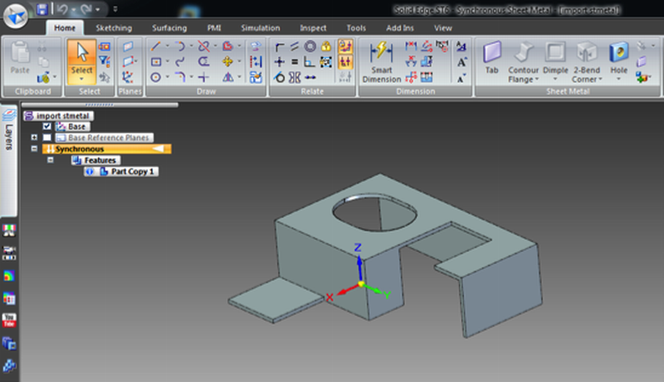Uncheck the Base checkbox

(47, 126)
